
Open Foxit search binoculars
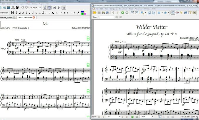(186, 13)
